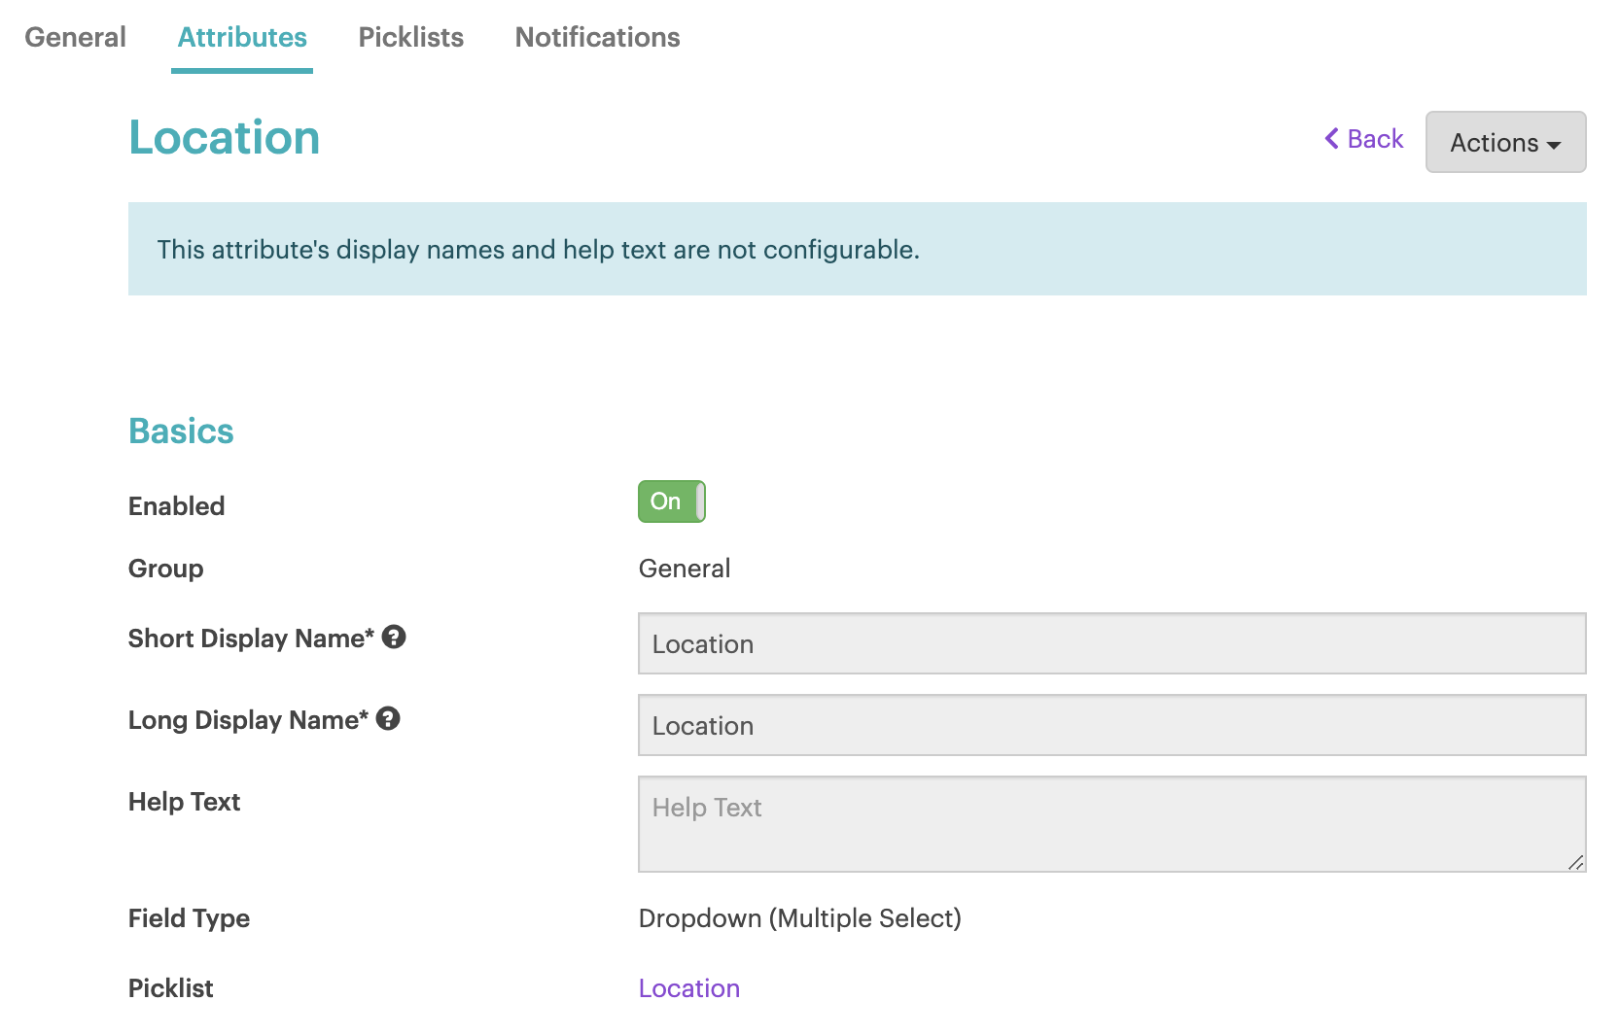Click the Basics section heading
The height and width of the screenshot is (1036, 1620).
pyautogui.click(x=181, y=432)
